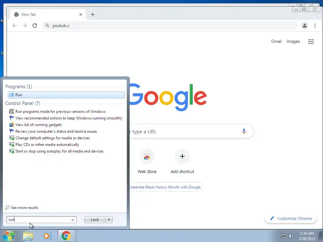
Task: Launch Windows Media Player from taskbar
Action: [x=47, y=236]
